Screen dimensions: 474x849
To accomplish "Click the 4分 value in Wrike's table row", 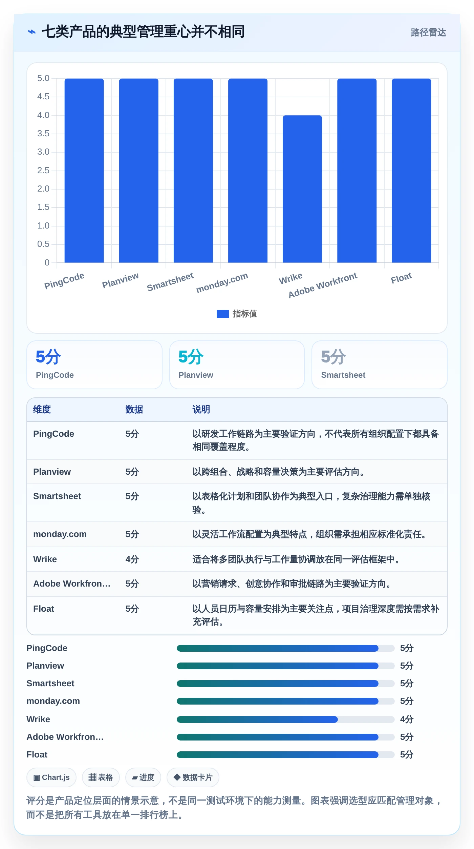I will (132, 559).
